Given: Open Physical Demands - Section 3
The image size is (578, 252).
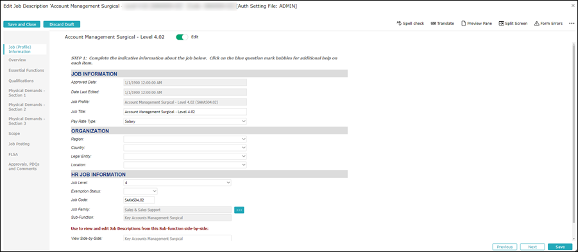Looking at the screenshot, I should click(26, 122).
